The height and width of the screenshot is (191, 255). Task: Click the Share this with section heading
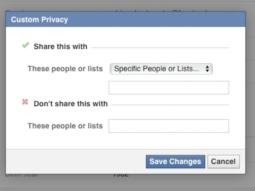point(61,46)
